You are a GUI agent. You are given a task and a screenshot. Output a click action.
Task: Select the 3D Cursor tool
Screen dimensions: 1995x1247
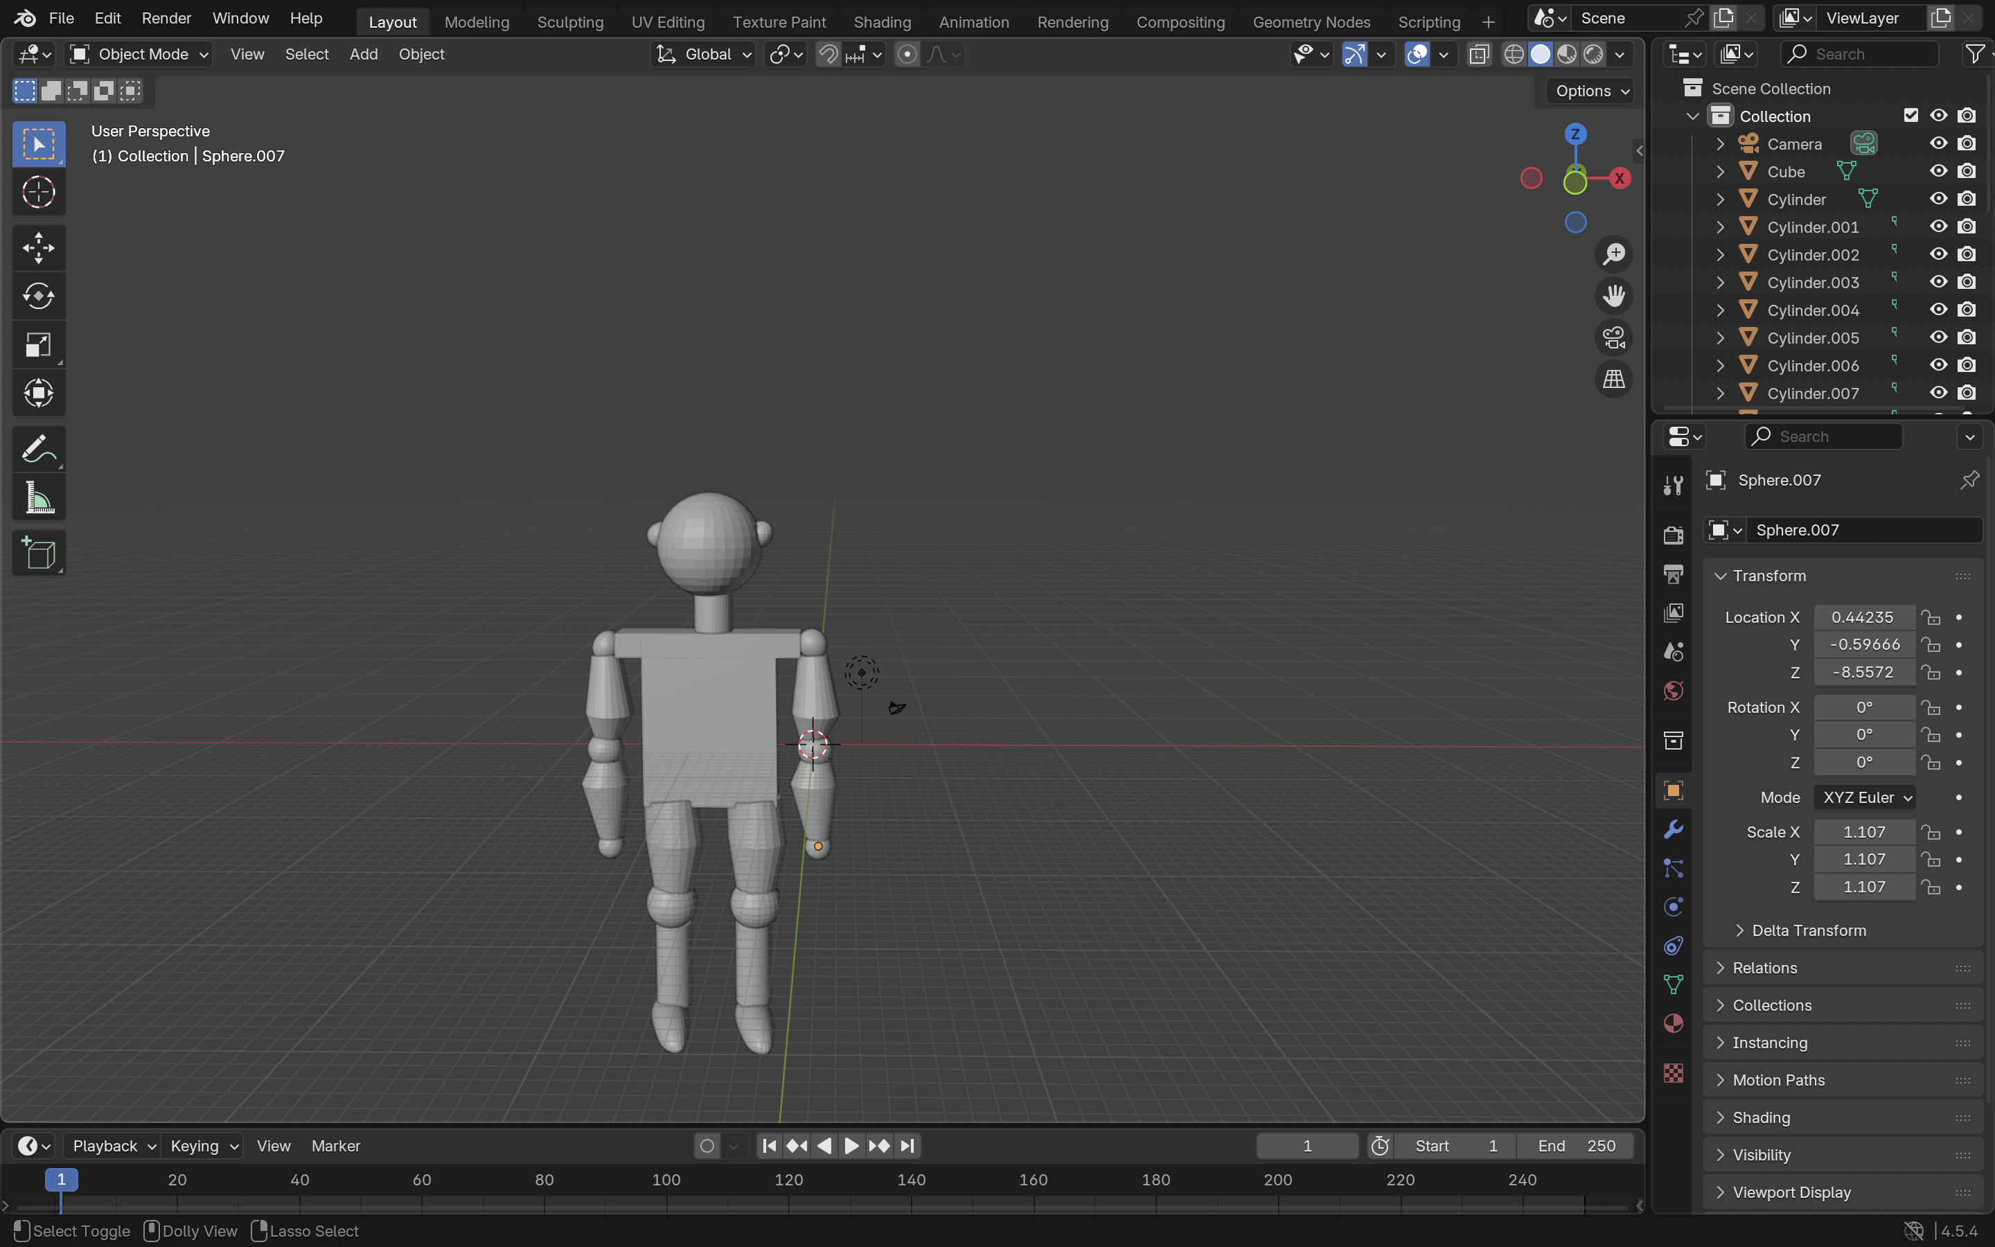click(38, 193)
